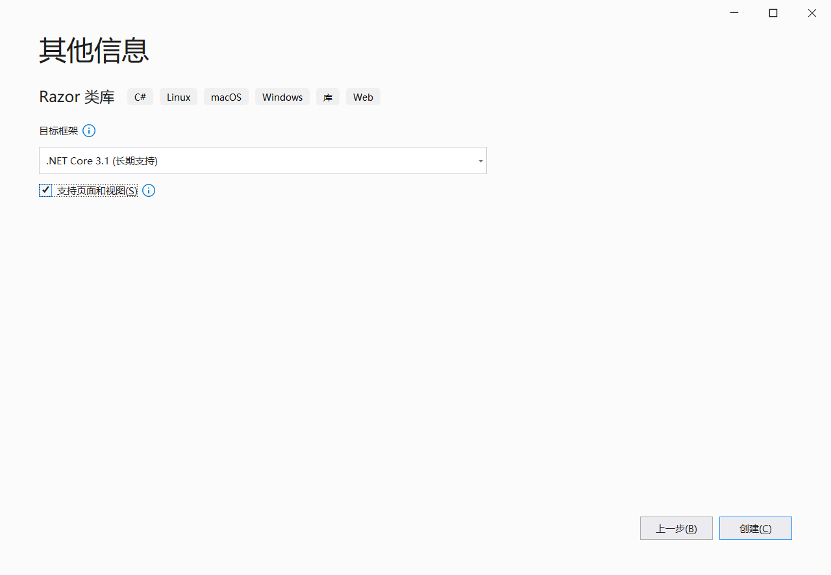Select the macOS tag
The width and height of the screenshot is (831, 575).
point(226,97)
